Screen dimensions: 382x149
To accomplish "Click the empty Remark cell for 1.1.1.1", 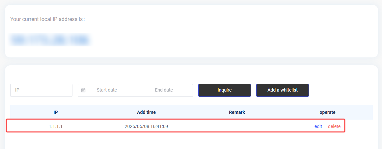I will click(x=237, y=126).
